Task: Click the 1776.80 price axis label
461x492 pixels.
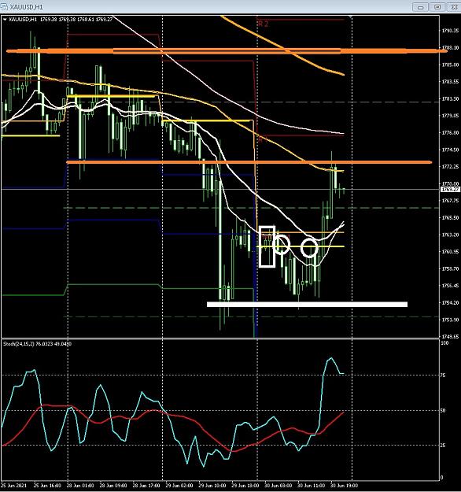Action: (x=450, y=133)
